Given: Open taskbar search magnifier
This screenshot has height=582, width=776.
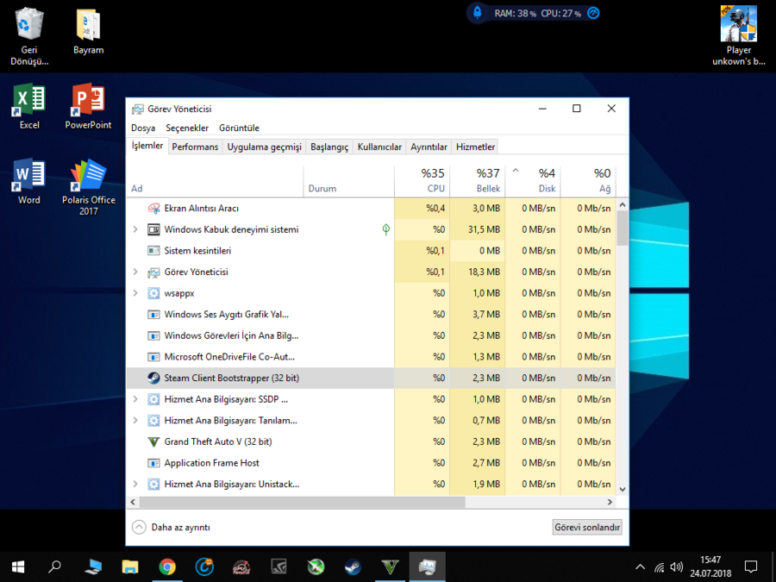Looking at the screenshot, I should click(x=55, y=566).
